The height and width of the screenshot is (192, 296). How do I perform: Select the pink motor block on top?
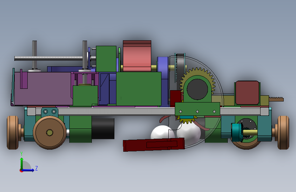pyautogui.click(x=137, y=56)
